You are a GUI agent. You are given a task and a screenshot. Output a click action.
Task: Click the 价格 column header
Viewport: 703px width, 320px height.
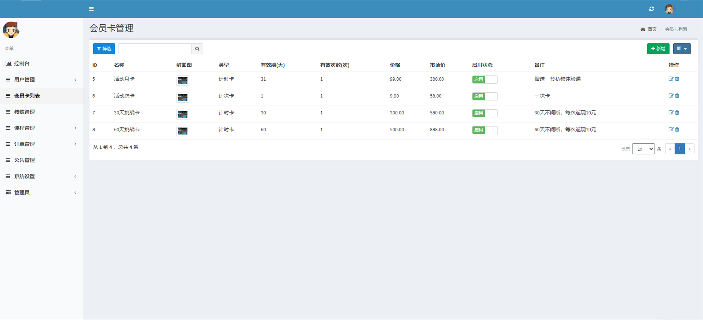coord(395,65)
